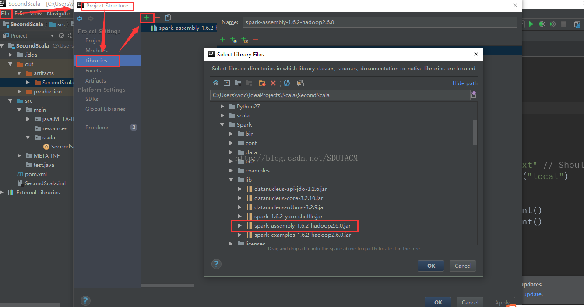
Task: Navigate back arrow in Project Structure
Action: pos(80,18)
